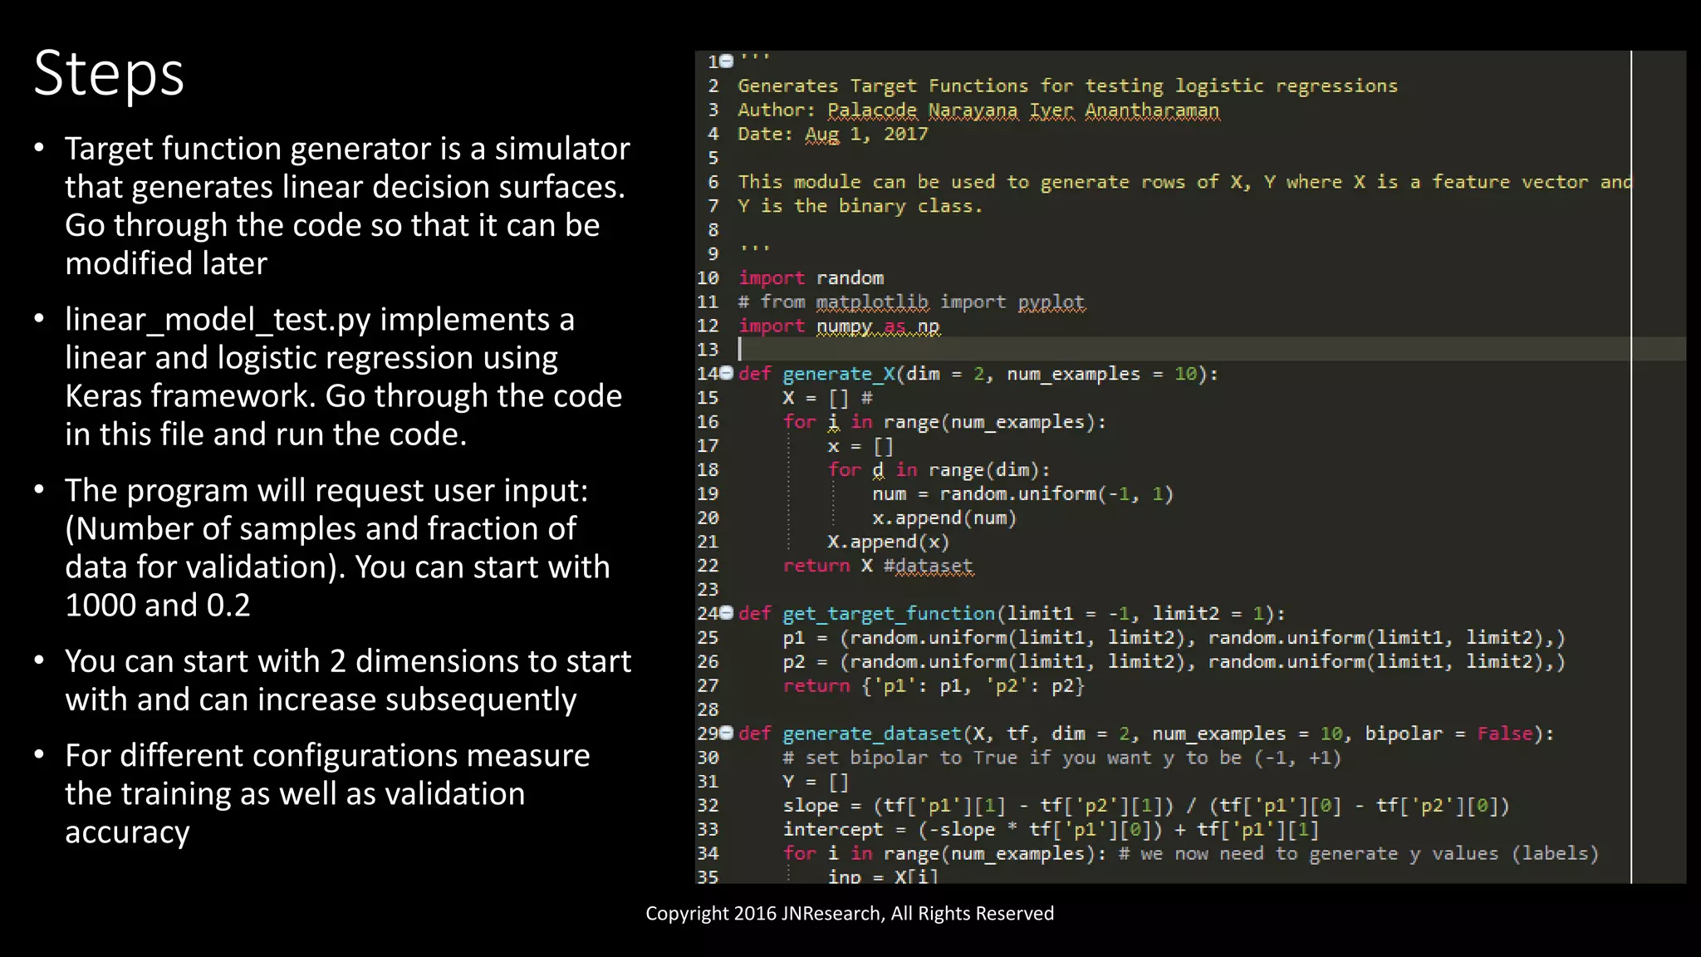
Task: Click the 'import numpy as np' line
Action: 839,326
